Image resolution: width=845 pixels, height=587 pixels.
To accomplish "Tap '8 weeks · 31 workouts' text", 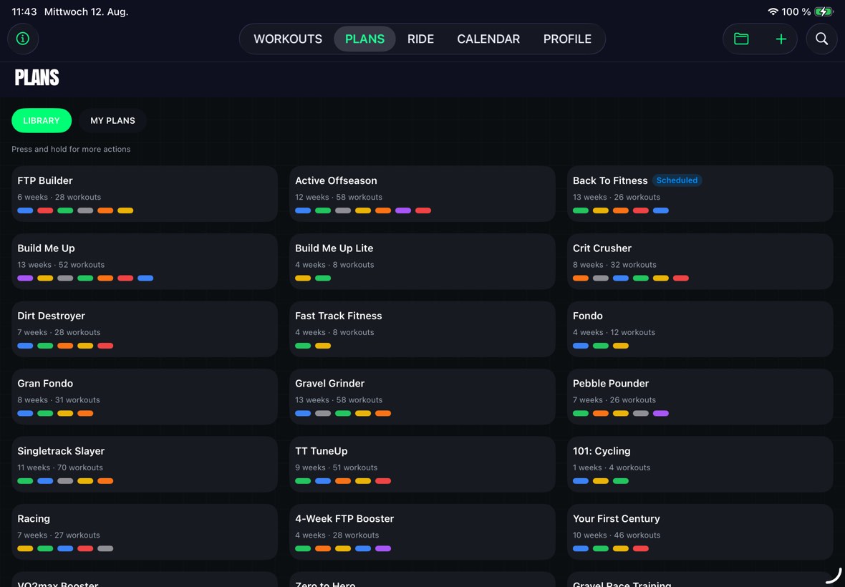I will coord(58,400).
